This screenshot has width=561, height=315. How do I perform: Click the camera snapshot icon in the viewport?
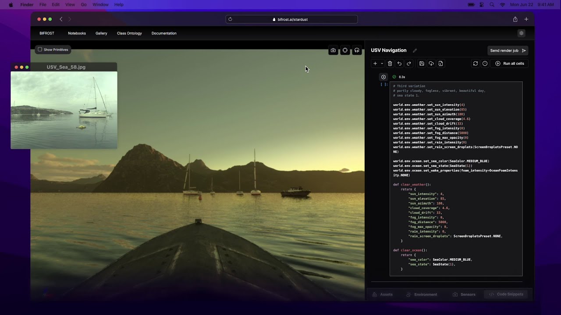(x=333, y=50)
